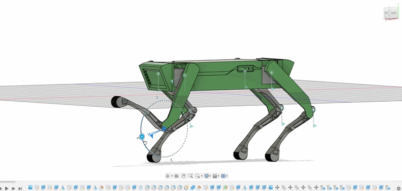Select the first triangle plane feature in timeline

coord(62,187)
